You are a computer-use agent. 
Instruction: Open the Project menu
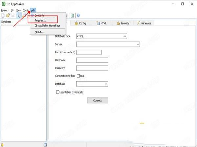pyautogui.click(x=5, y=10)
